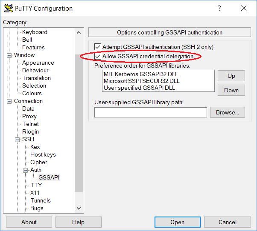Collapse the Connection tree node
Viewport: 257px width, 231px height.
(9, 101)
